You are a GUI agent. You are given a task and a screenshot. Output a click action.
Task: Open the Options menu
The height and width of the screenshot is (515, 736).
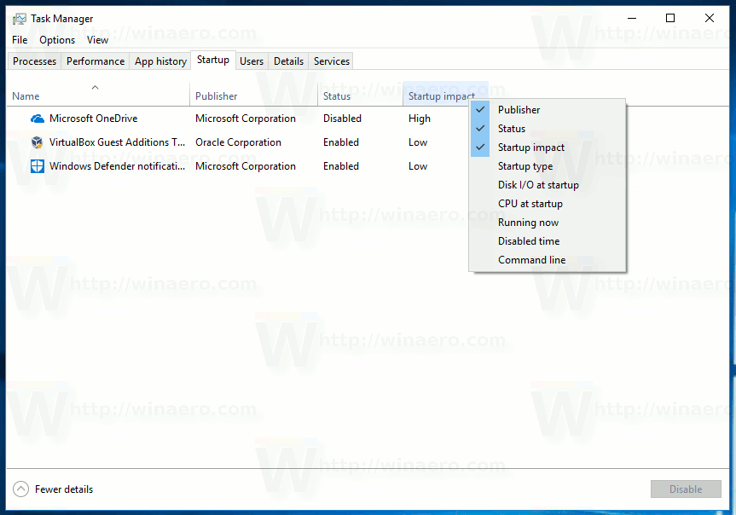click(56, 39)
